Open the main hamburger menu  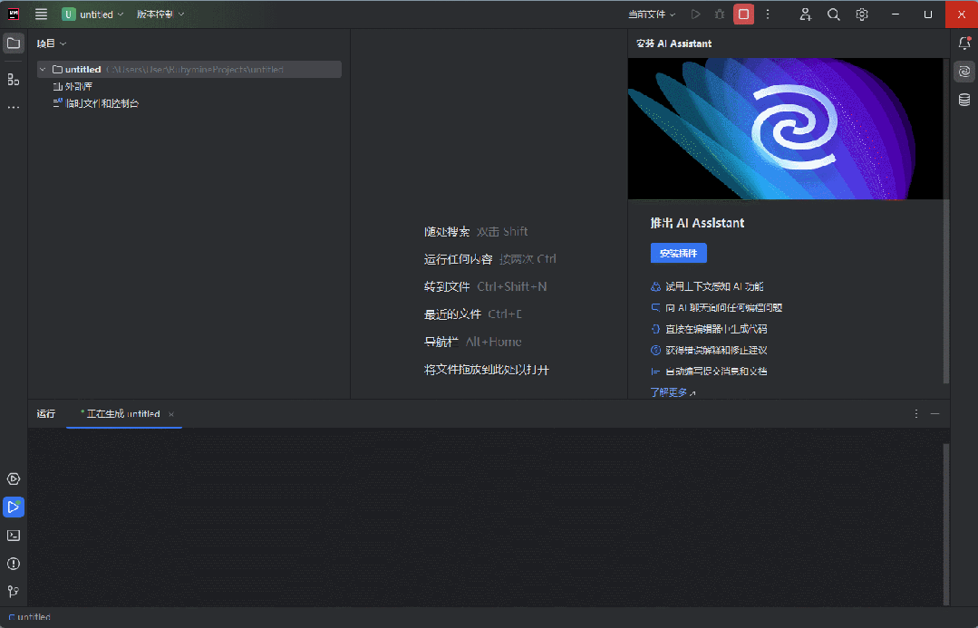41,14
